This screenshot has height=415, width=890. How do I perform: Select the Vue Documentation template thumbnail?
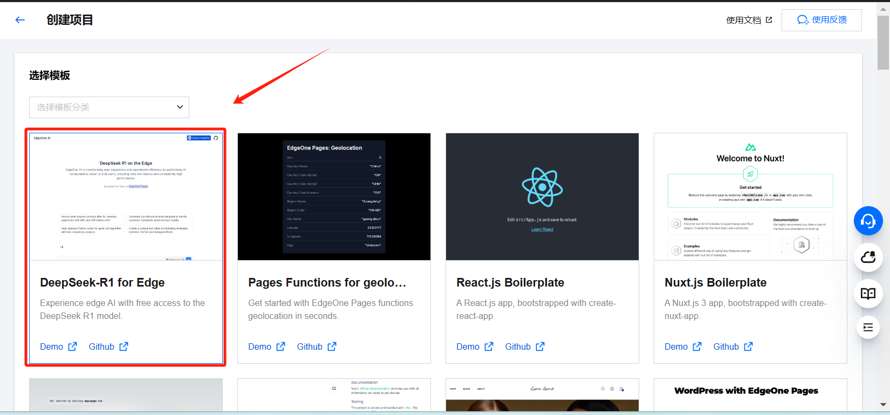[x=334, y=395]
